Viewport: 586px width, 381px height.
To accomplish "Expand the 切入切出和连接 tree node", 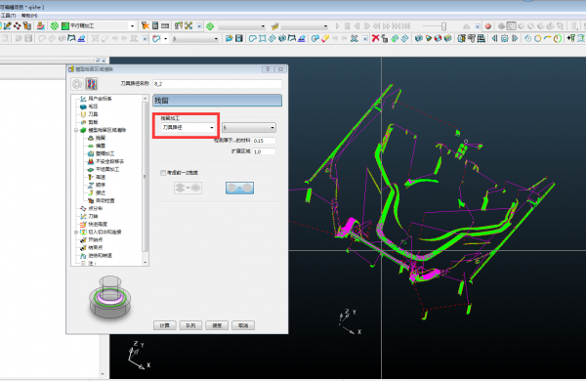I will [x=76, y=232].
